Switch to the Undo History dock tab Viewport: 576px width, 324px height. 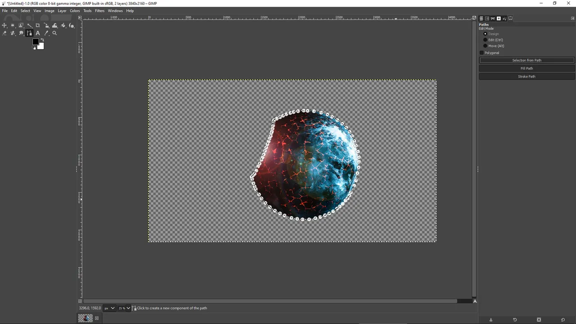[x=504, y=18]
